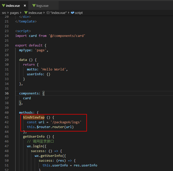Click the '/packageA/logs' url string

(x=66, y=122)
